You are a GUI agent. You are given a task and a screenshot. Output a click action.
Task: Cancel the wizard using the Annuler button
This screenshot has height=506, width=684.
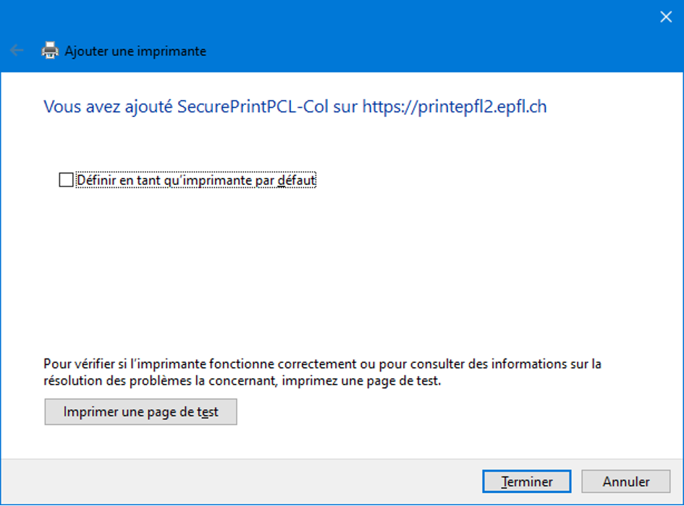coord(626,481)
